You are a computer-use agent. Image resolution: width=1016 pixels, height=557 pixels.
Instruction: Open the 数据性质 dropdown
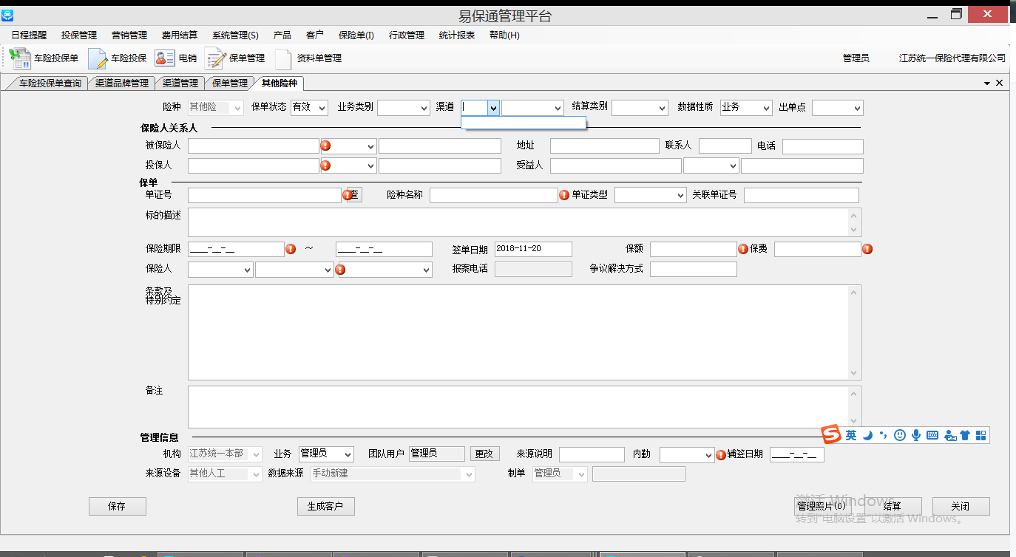click(x=765, y=108)
